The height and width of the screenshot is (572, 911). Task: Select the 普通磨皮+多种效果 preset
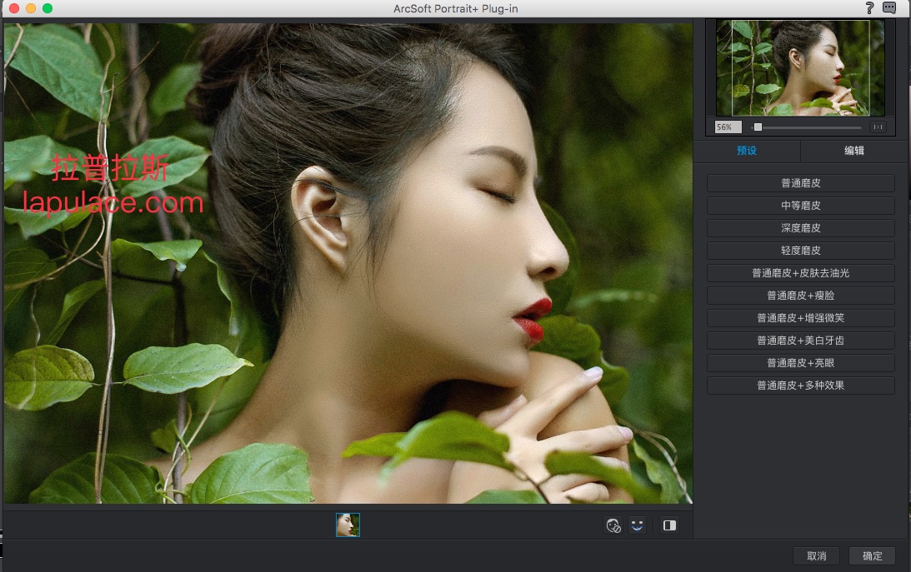pos(800,385)
